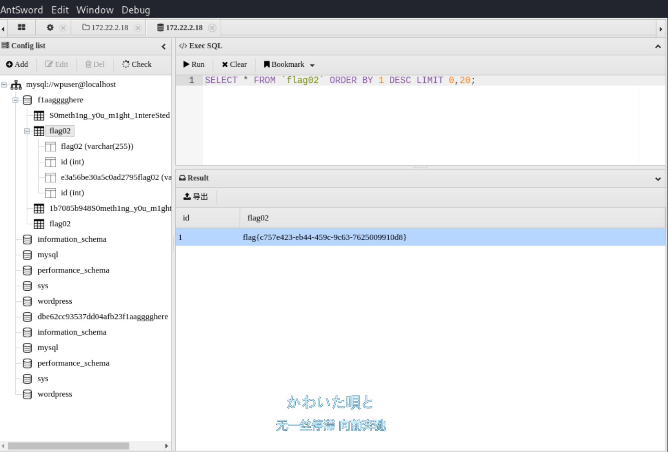Click the home grid icon tab
This screenshot has height=452, width=668.
coord(22,27)
